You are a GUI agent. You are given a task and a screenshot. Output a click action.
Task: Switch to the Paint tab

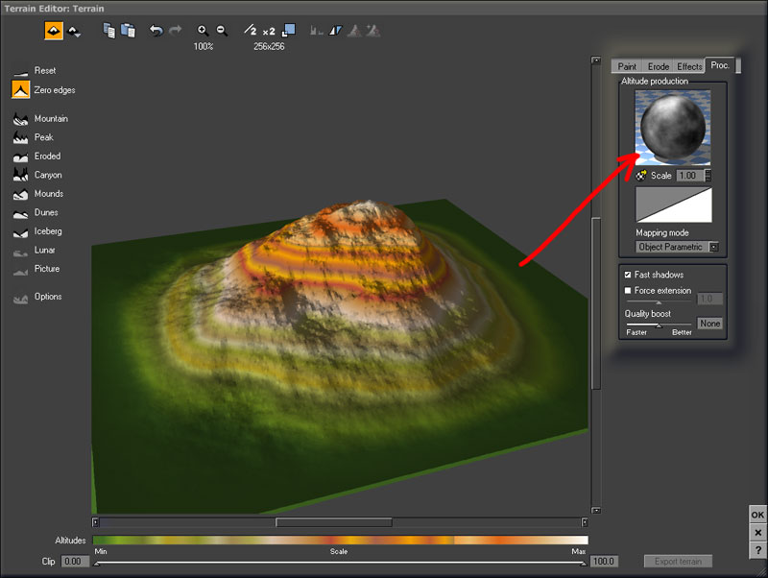tap(626, 66)
